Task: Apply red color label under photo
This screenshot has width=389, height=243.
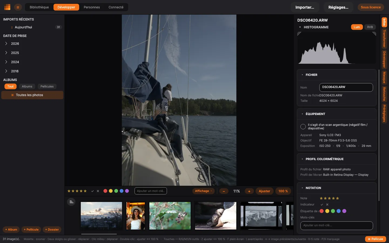Action: point(105,191)
